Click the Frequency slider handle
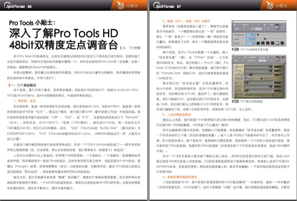The image size is (297, 201). click(x=258, y=35)
